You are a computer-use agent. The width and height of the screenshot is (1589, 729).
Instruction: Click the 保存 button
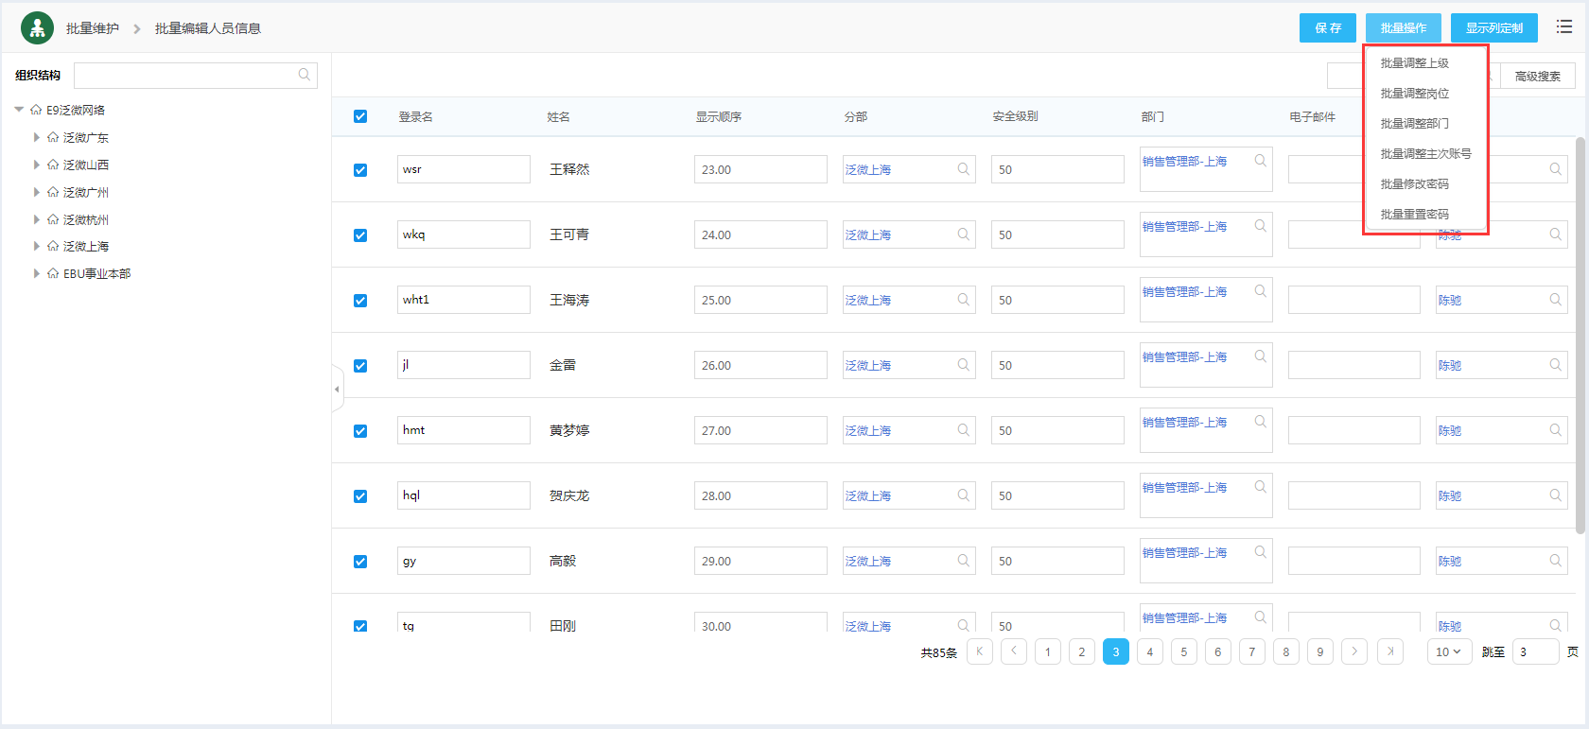(1327, 28)
